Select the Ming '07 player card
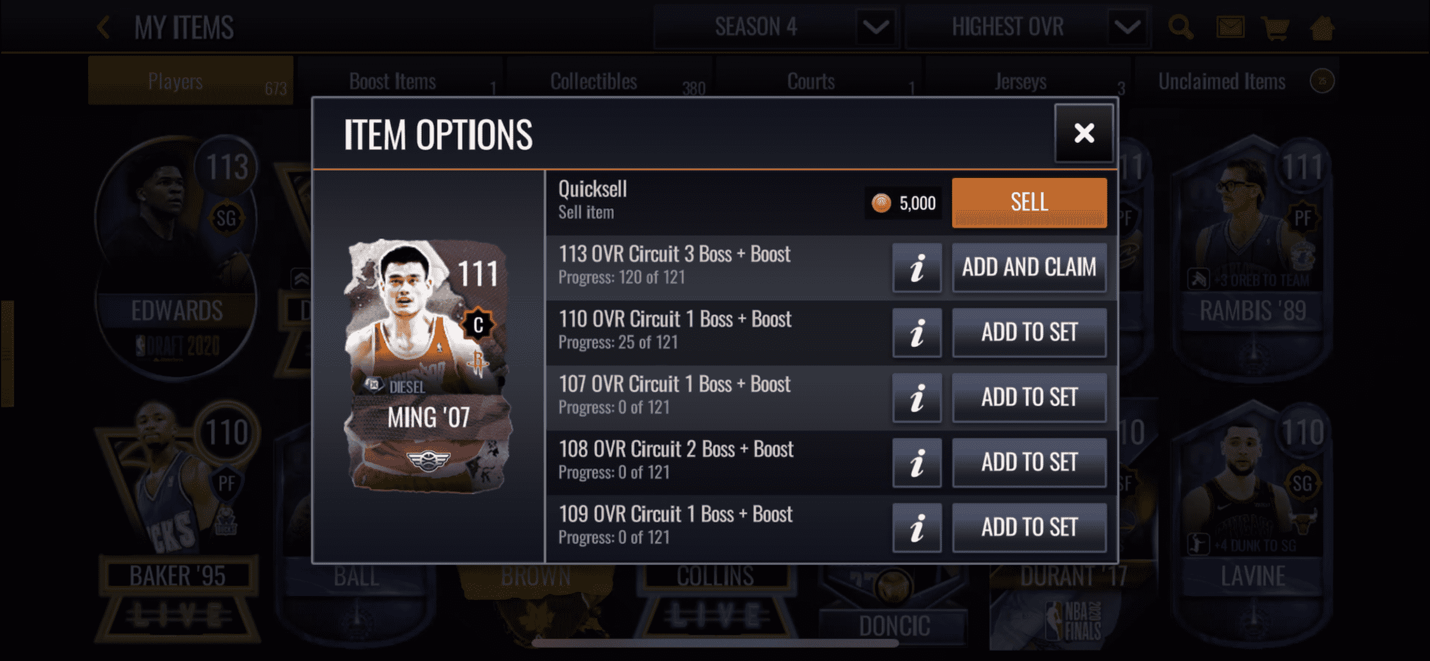 point(428,365)
